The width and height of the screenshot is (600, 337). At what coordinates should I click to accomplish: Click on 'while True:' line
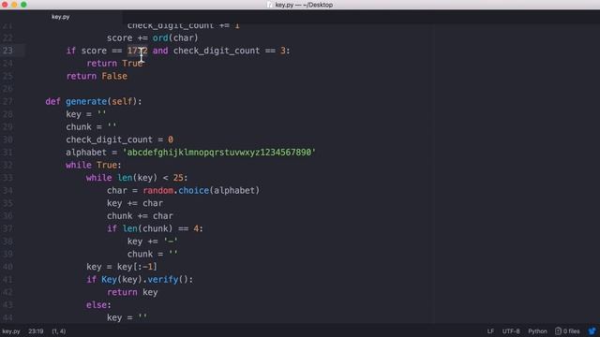coord(94,165)
